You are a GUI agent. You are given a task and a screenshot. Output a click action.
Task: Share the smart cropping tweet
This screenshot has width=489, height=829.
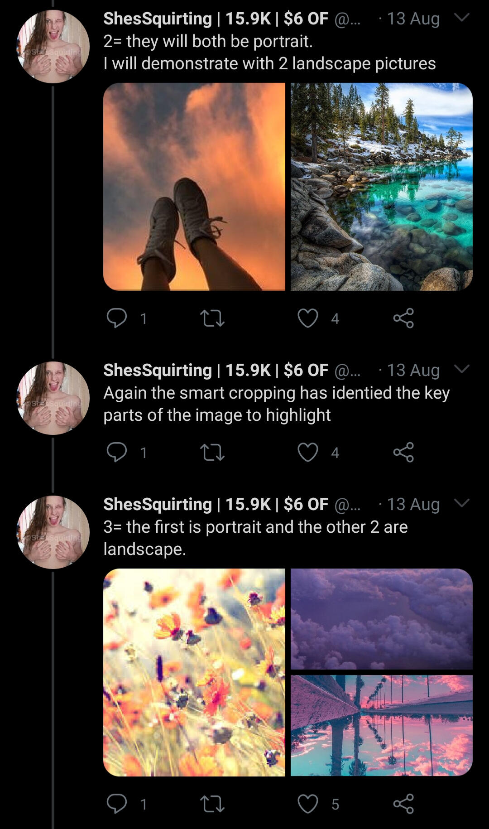pos(403,452)
